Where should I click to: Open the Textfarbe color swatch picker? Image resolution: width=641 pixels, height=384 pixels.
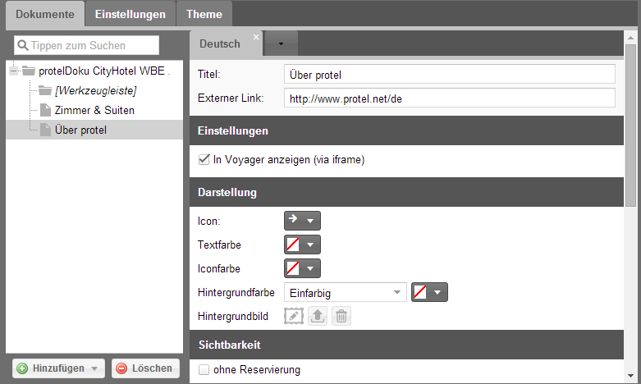tap(302, 245)
